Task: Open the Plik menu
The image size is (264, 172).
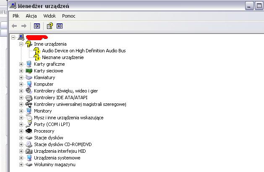Action: (x=16, y=16)
